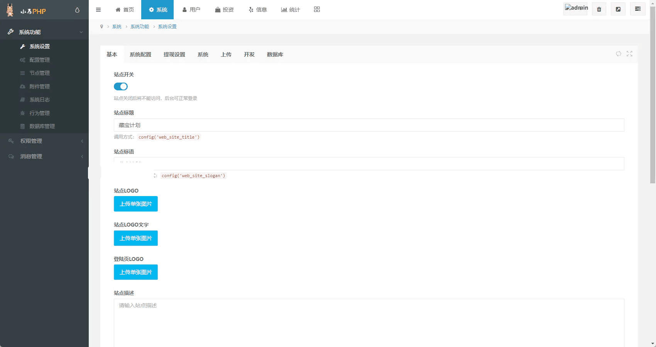
Task: Click upload button under 登陆页LOGO
Action: pos(136,272)
